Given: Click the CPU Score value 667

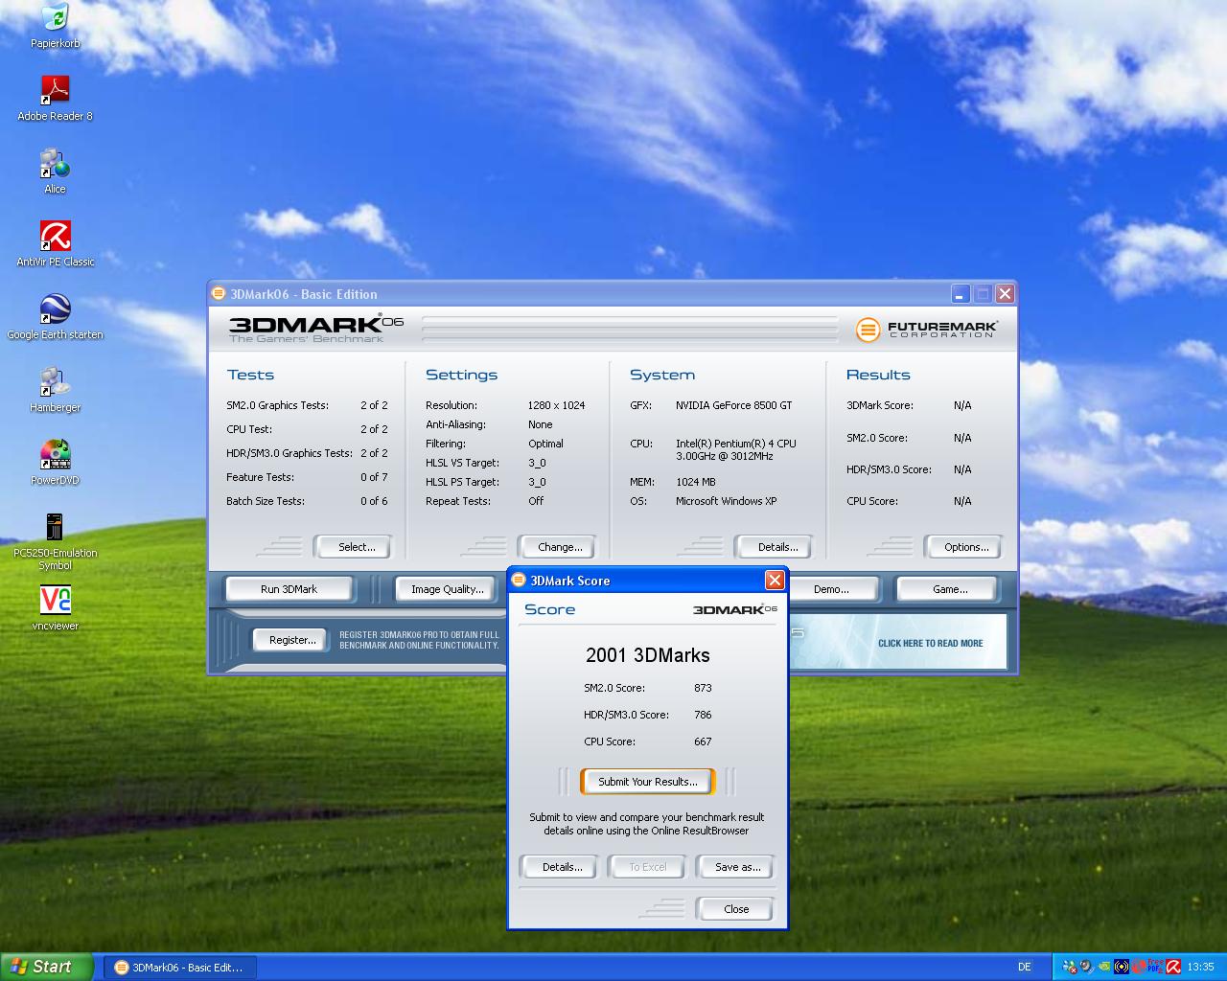Looking at the screenshot, I should click(703, 741).
